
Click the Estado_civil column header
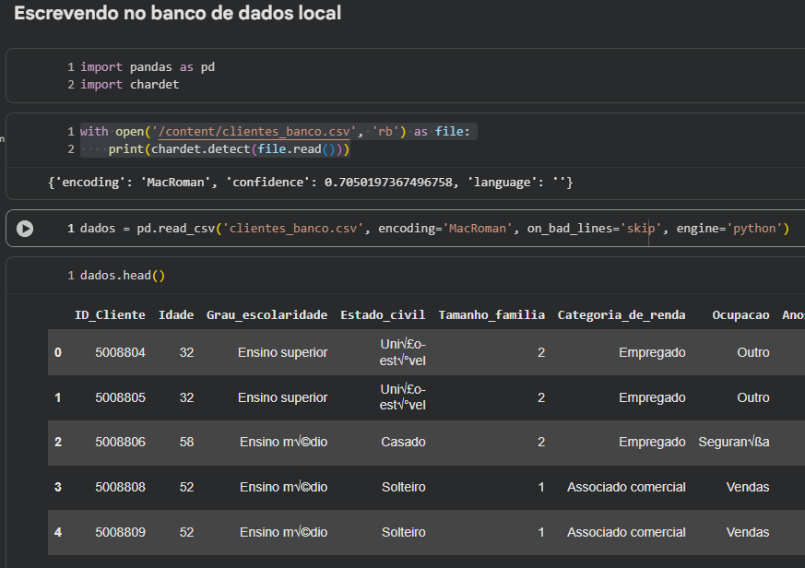point(383,314)
